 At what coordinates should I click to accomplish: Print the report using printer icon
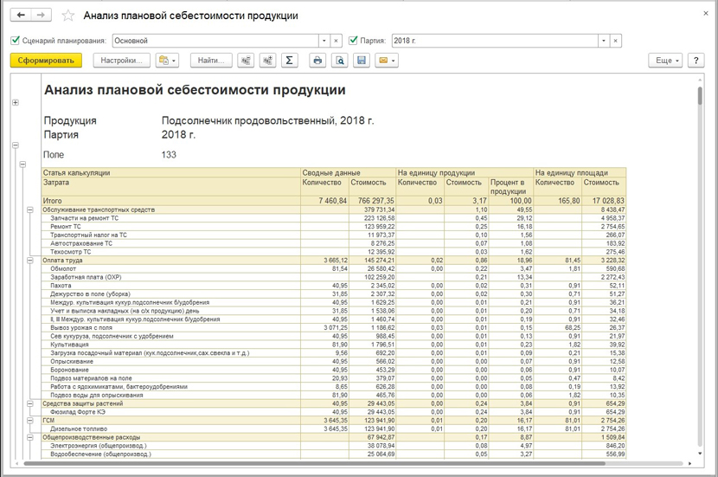[x=318, y=61]
